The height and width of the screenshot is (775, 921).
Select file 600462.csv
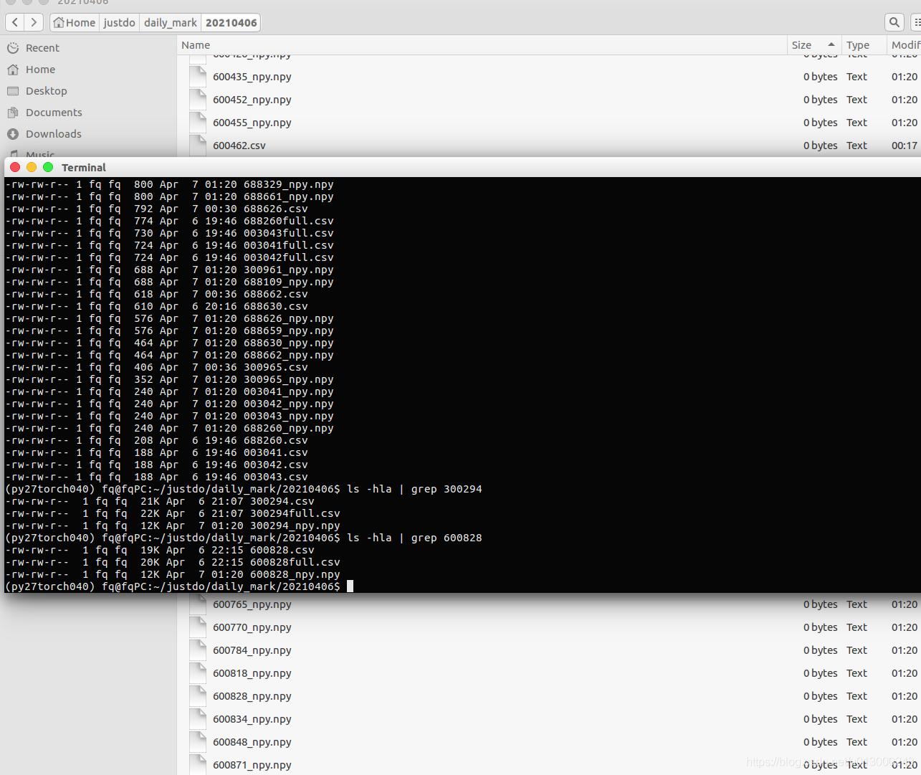[239, 146]
